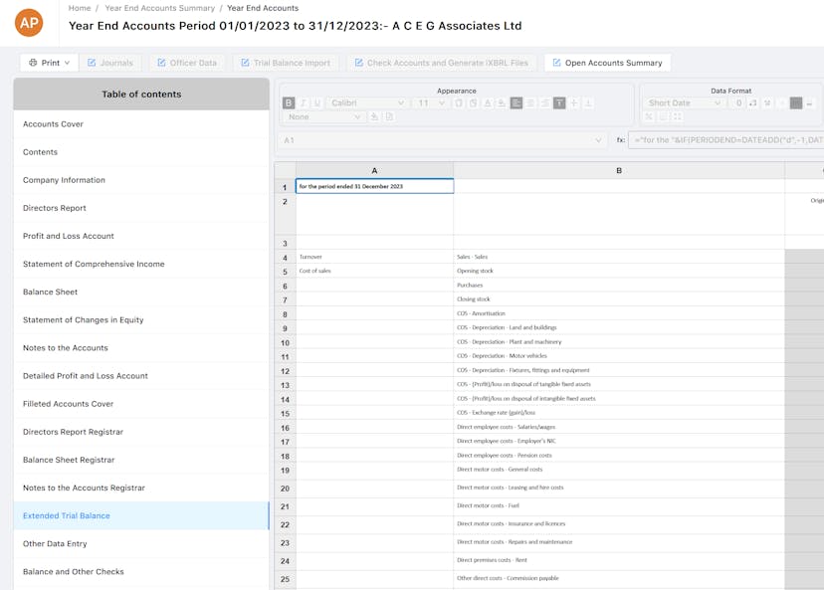Toggle left alignment on

[x=515, y=103]
